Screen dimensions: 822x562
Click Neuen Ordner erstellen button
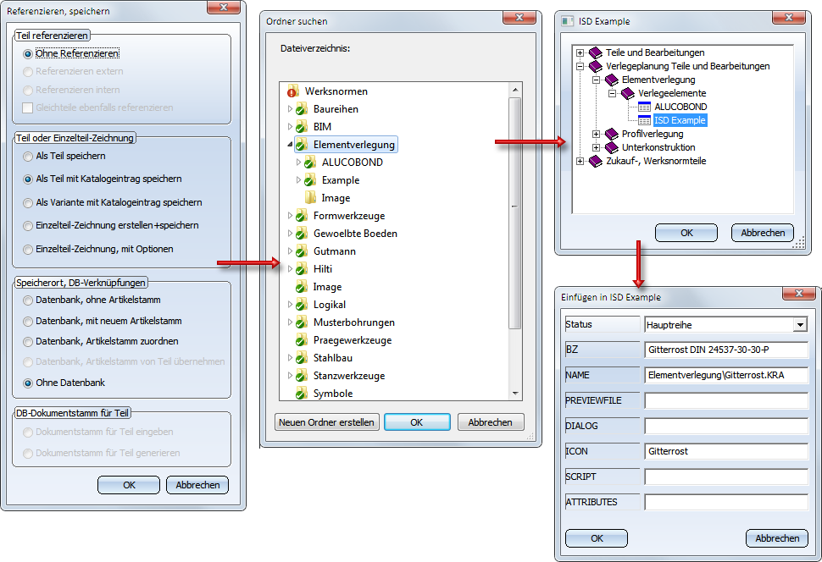coord(326,422)
